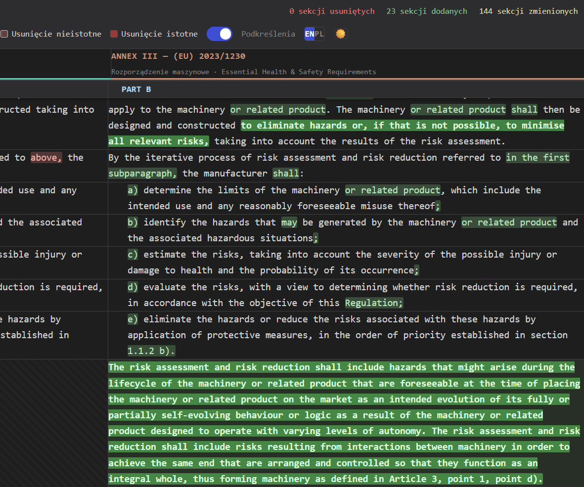The image size is (584, 487).
Task: Click the 'PART B' section heading
Action: 136,89
